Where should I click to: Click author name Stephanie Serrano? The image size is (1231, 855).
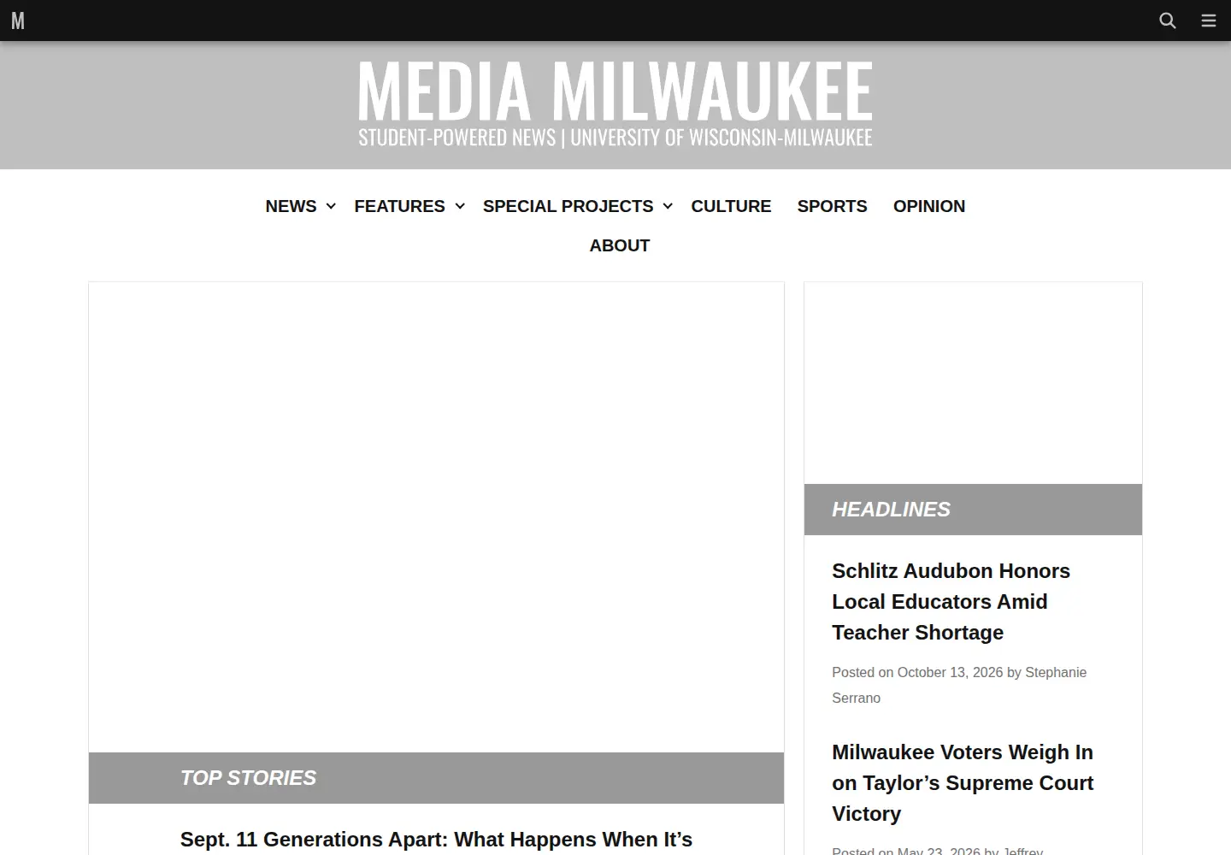(x=959, y=685)
